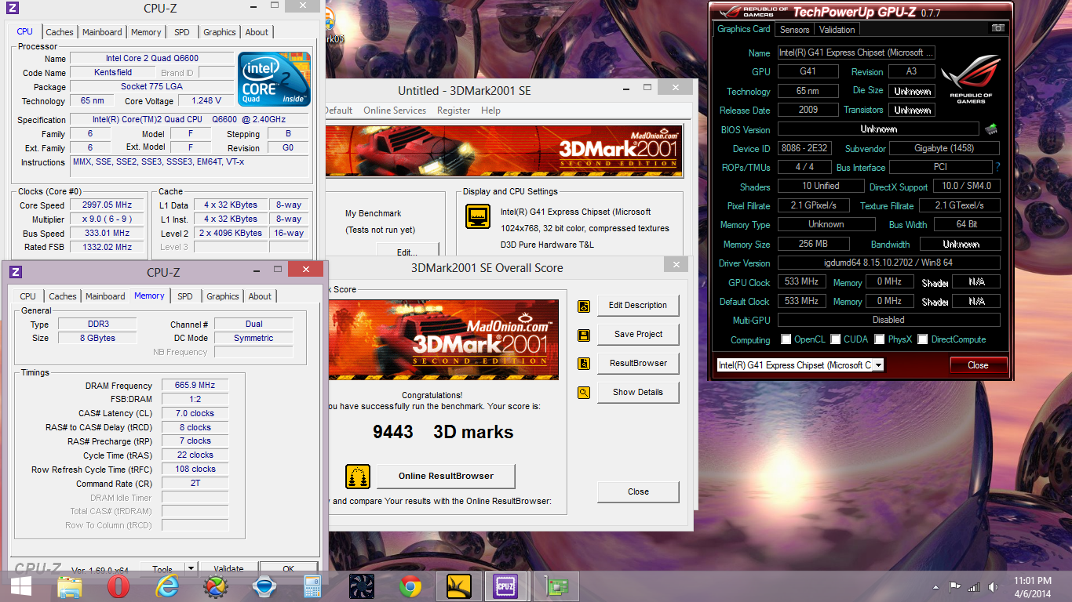Screen dimensions: 1072x602
Task: Click the fan app icon in the taskbar
Action: coord(362,586)
